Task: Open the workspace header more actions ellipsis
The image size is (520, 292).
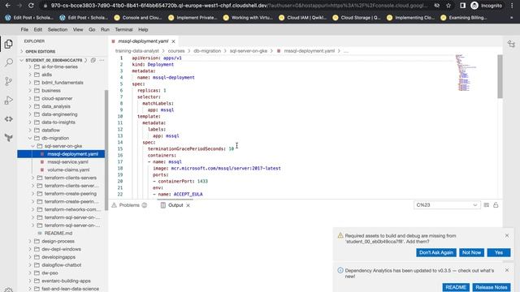Action: pyautogui.click(x=102, y=60)
